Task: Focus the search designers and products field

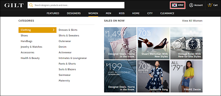Action: 76,5
